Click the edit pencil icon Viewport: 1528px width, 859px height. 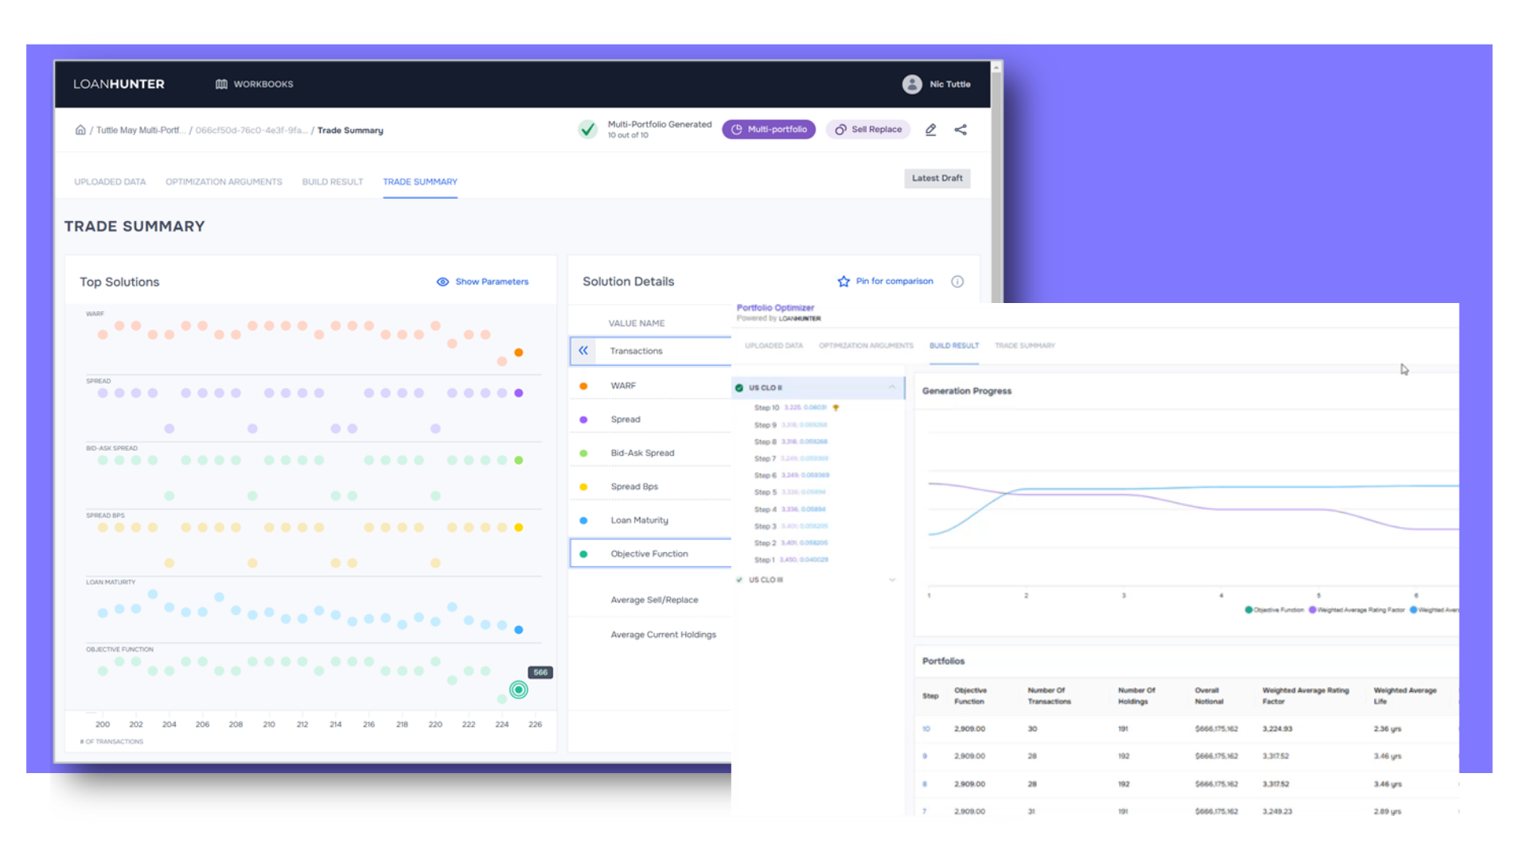pyautogui.click(x=930, y=130)
